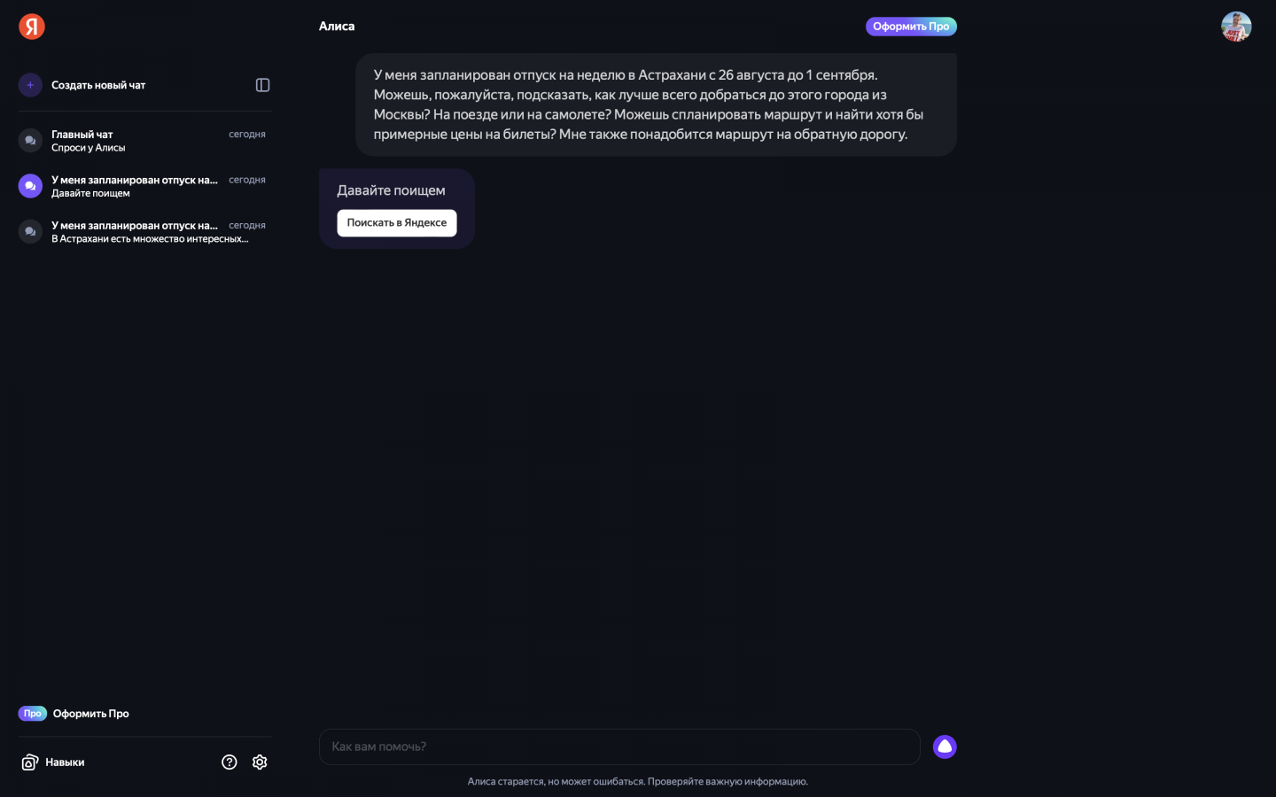Click Оформить Про button in header

click(x=911, y=27)
